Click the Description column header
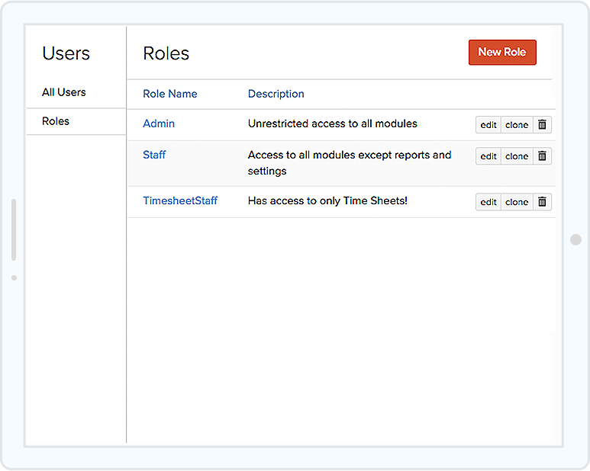590x471 pixels. point(276,94)
